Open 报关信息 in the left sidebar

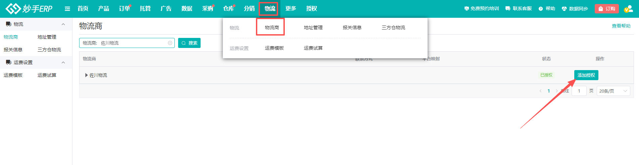pos(13,50)
